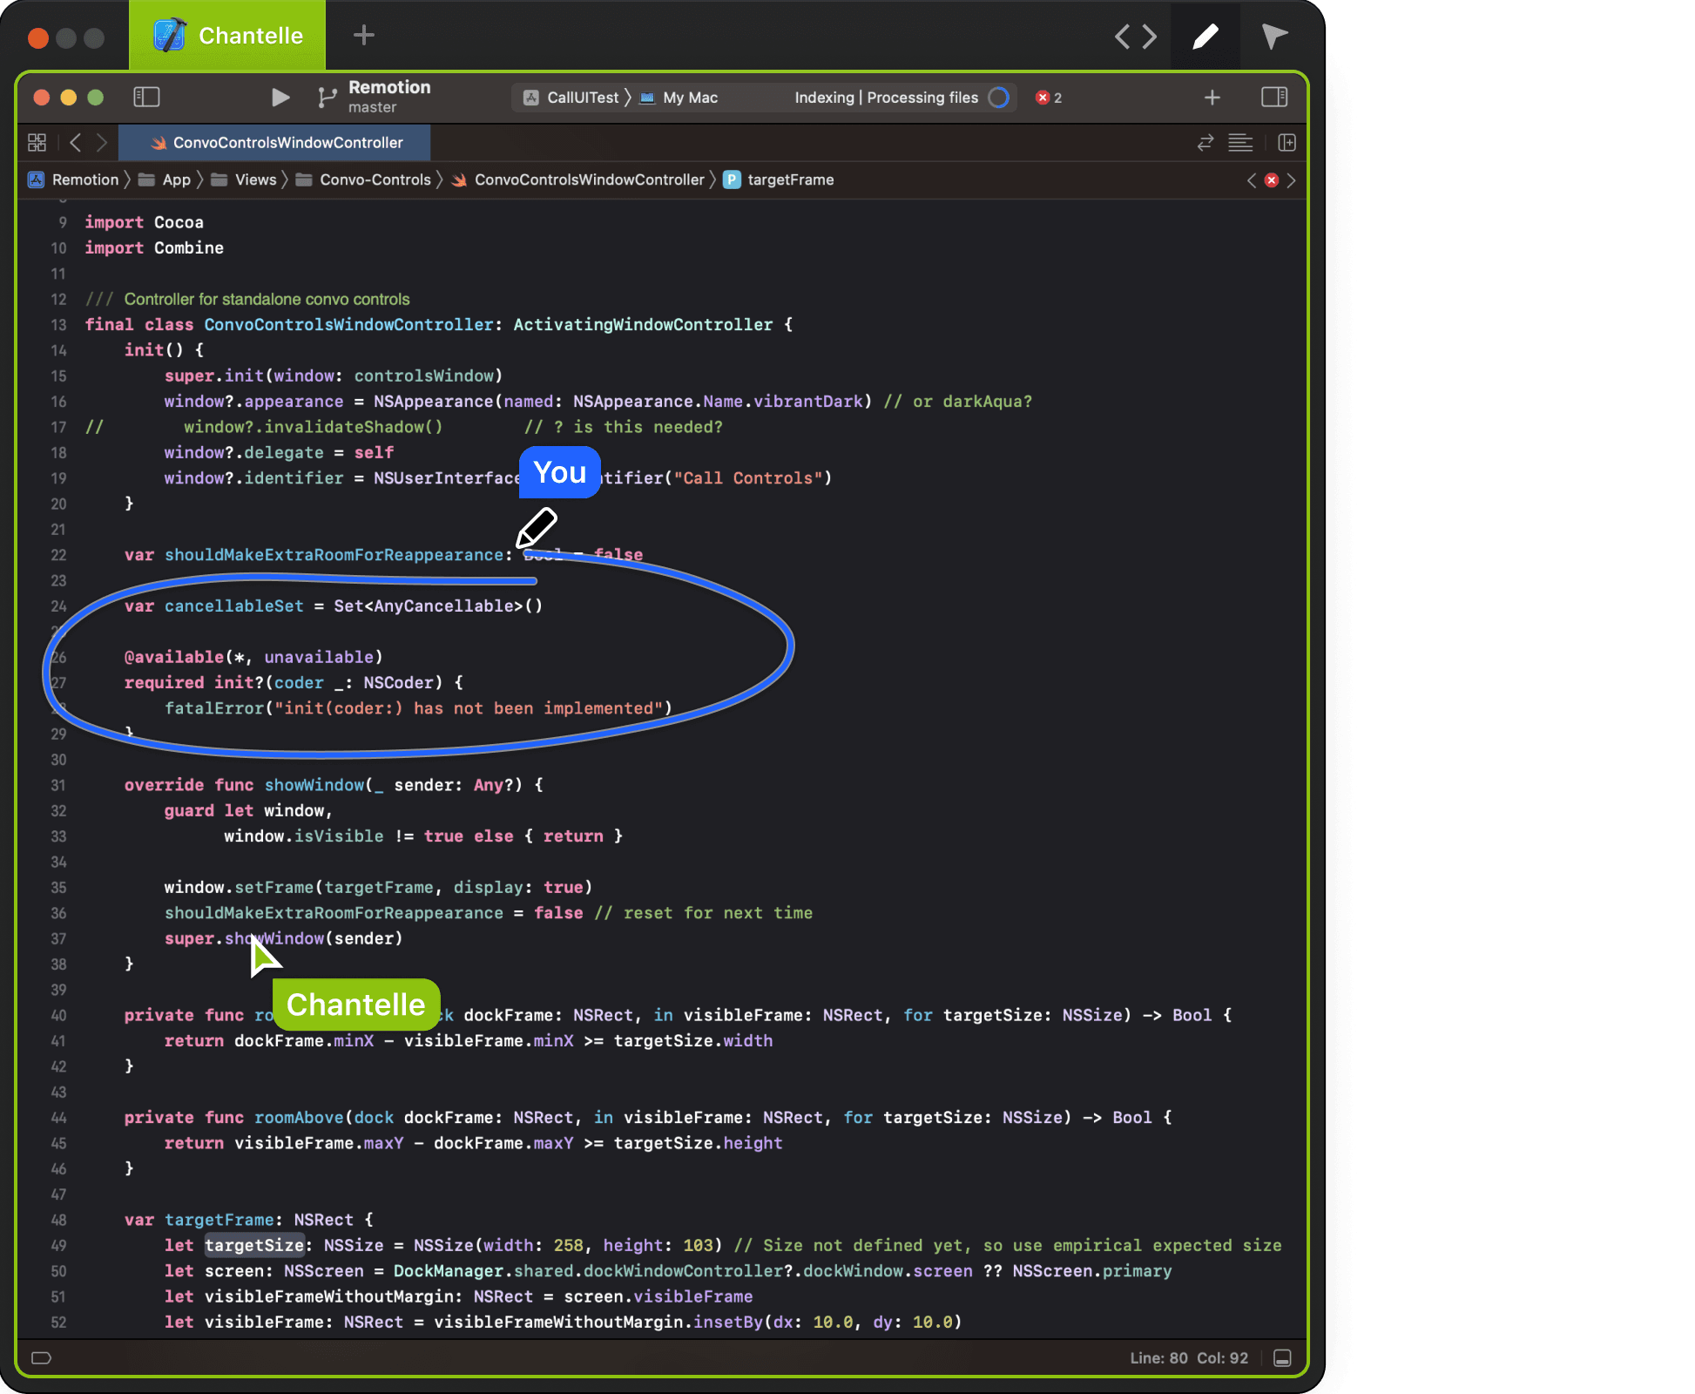This screenshot has height=1394, width=1695.
Task: Select the ConvoControlsWindowController editor tab
Action: (274, 143)
